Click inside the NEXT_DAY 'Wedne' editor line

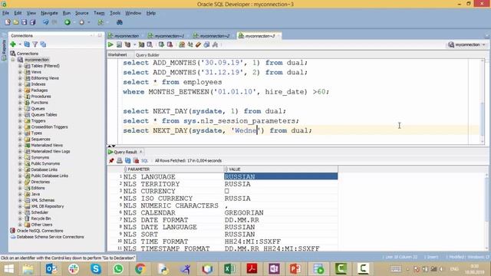(217, 130)
